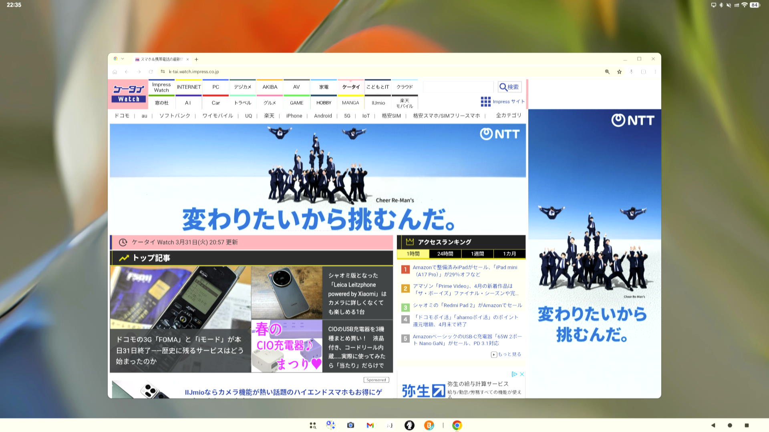The height and width of the screenshot is (432, 769).
Task: Expand the browser profile dropdown arrow
Action: pos(122,59)
